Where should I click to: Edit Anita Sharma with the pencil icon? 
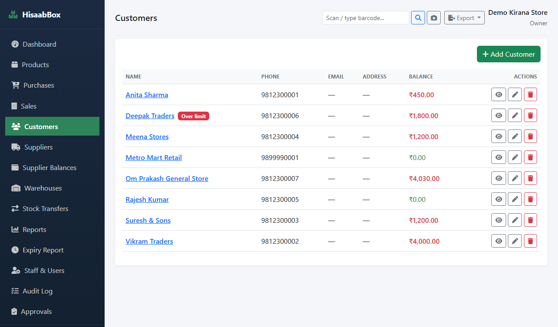515,95
